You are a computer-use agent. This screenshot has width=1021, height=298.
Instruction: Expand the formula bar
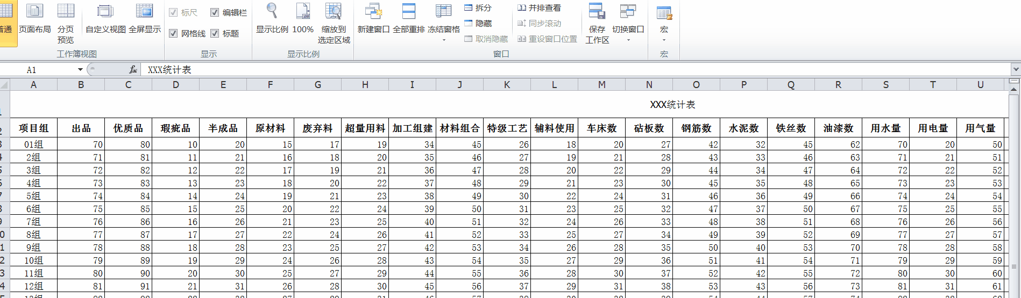click(1016, 69)
